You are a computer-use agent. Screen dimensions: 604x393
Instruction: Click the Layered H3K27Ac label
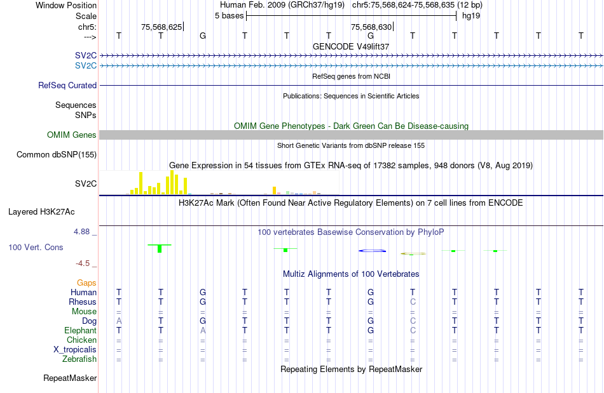point(41,212)
